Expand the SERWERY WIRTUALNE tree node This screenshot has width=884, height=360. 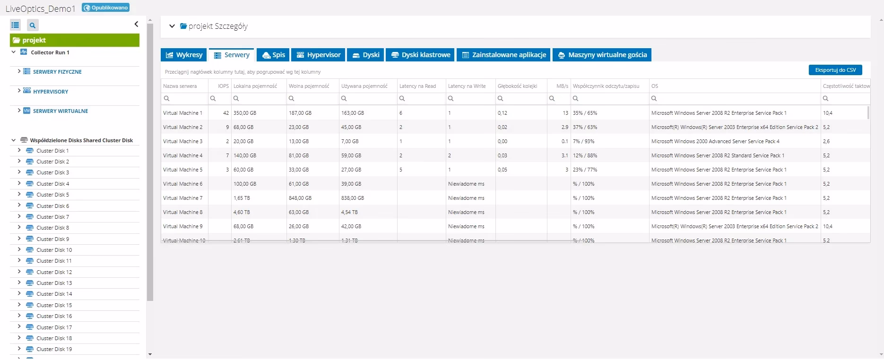(19, 111)
